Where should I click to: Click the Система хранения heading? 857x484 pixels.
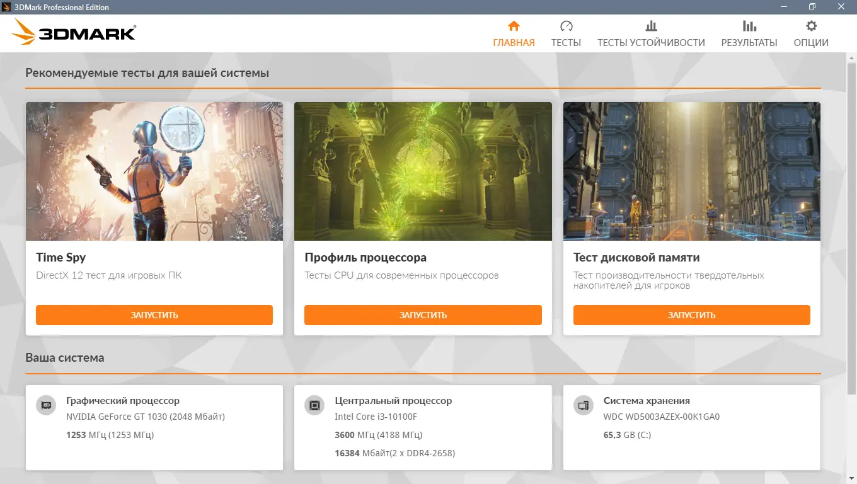tap(647, 401)
